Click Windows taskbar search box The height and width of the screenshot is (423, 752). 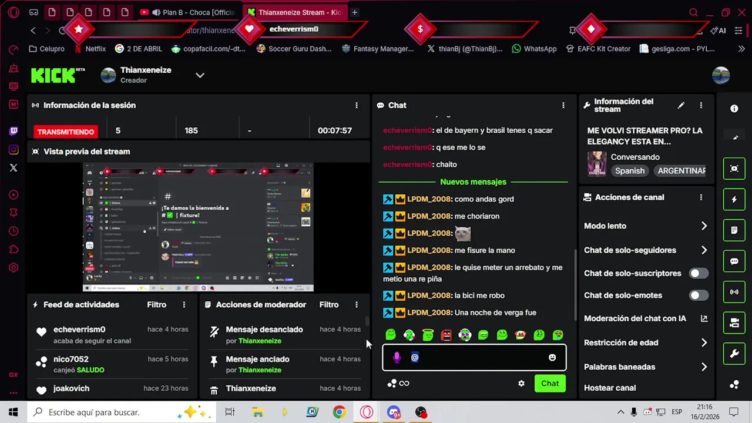click(122, 412)
